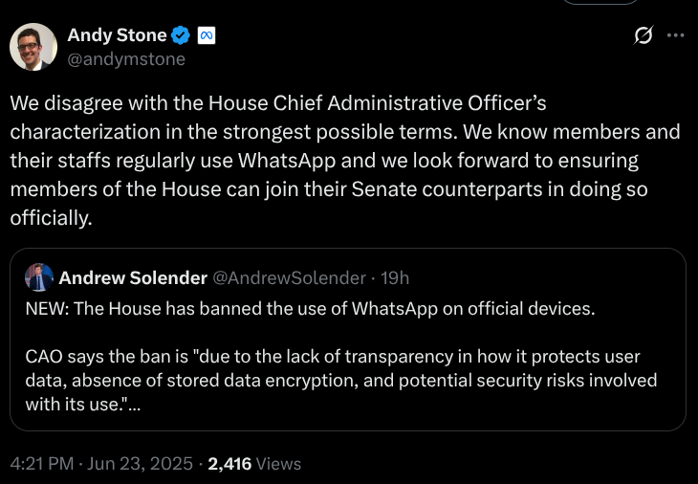Open the @andymstone handle

[125, 58]
